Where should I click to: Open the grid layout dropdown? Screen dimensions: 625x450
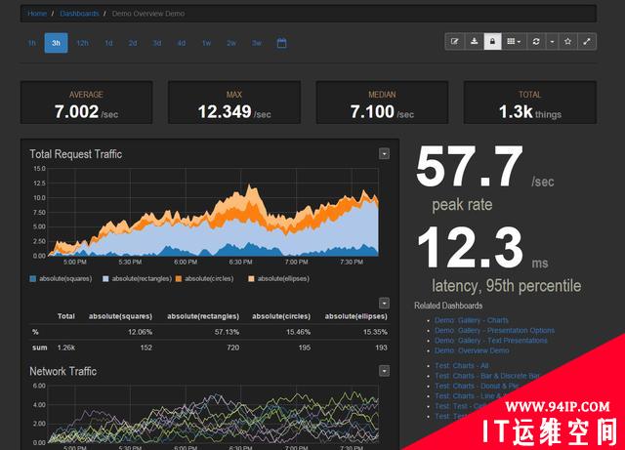[513, 41]
